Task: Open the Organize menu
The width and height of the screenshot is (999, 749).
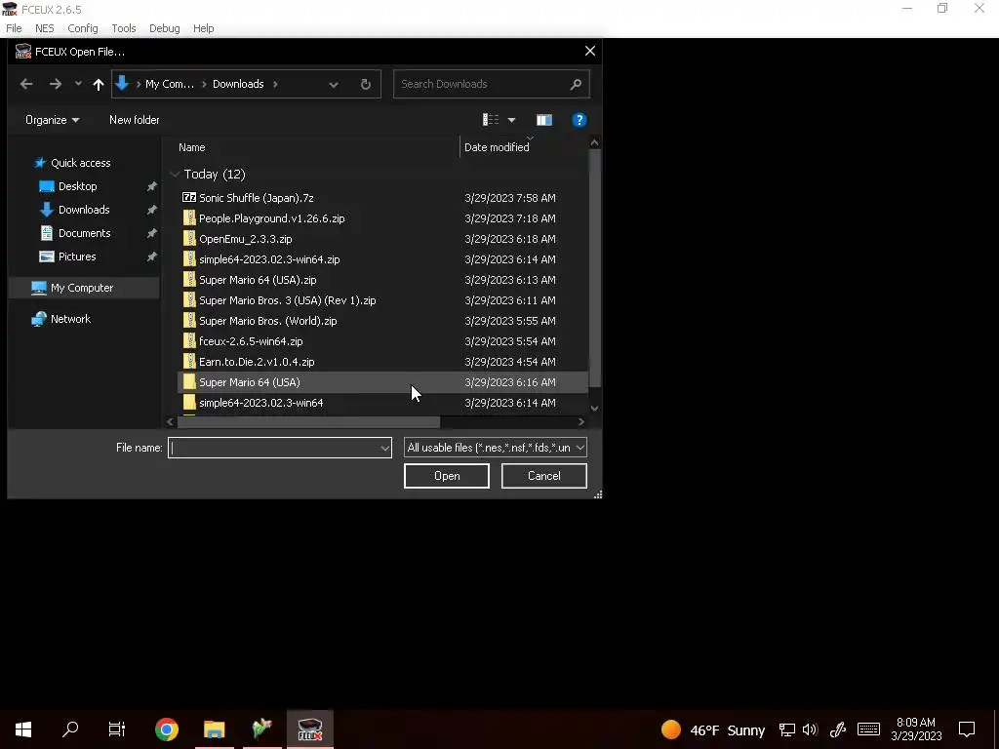Action: pyautogui.click(x=53, y=120)
